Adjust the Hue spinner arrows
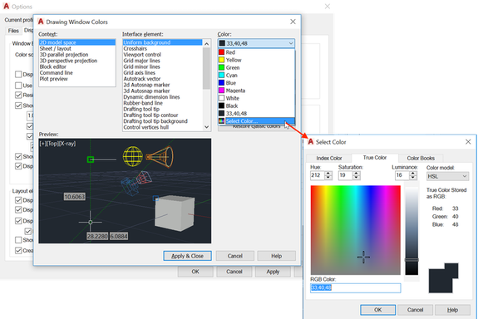478x319 pixels. (x=328, y=175)
